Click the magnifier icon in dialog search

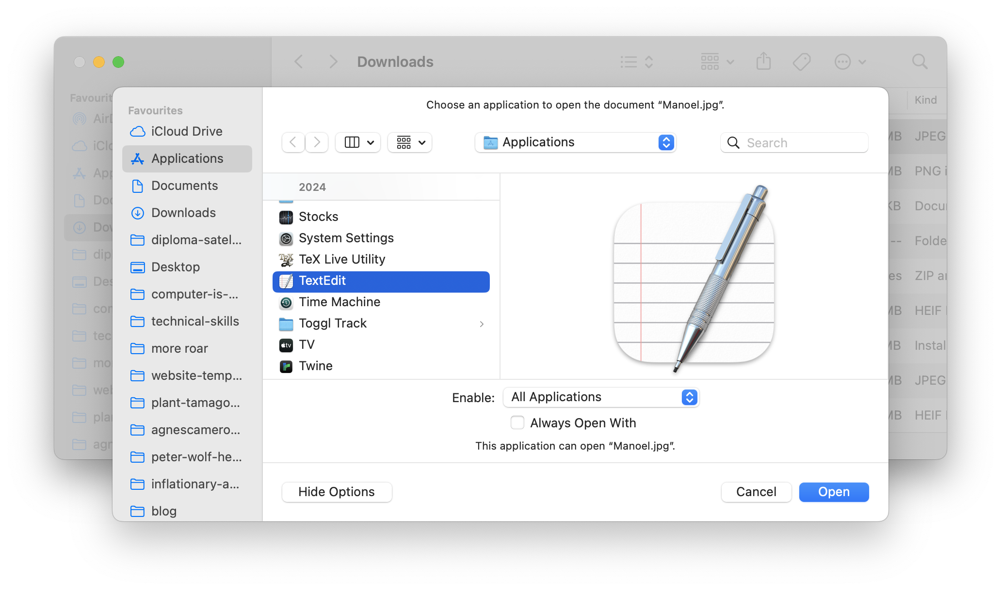click(734, 143)
